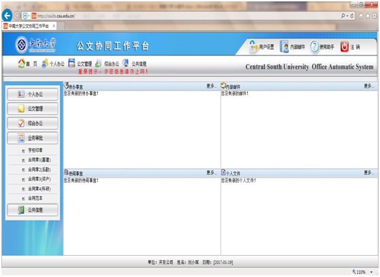Click the Central South University logo
The height and width of the screenshot is (277, 380).
coord(35,44)
